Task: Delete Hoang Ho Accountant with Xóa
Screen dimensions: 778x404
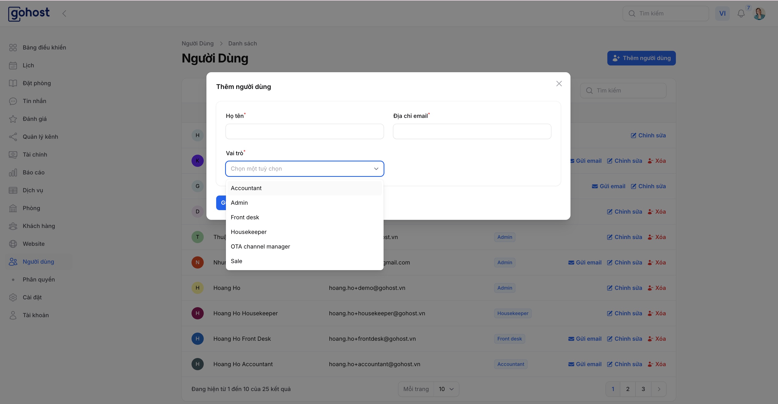Action: pyautogui.click(x=657, y=364)
